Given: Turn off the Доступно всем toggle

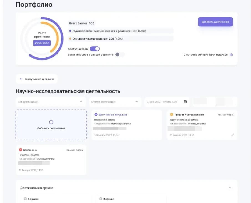Looking at the screenshot, I should click(x=95, y=49).
